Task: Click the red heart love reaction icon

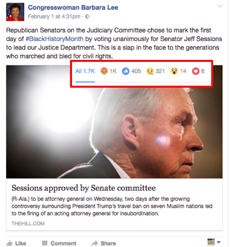Action: [196, 71]
